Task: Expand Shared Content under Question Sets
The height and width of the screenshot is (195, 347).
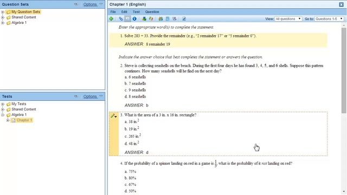Action: click(3, 17)
